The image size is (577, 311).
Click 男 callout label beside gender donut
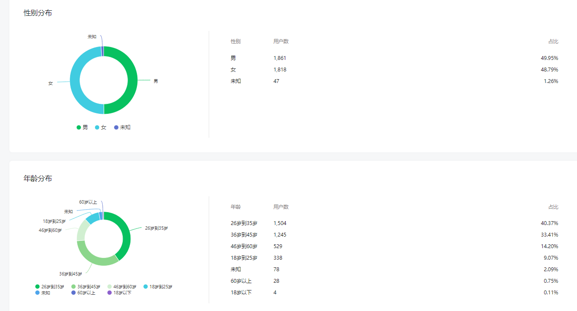click(x=156, y=81)
